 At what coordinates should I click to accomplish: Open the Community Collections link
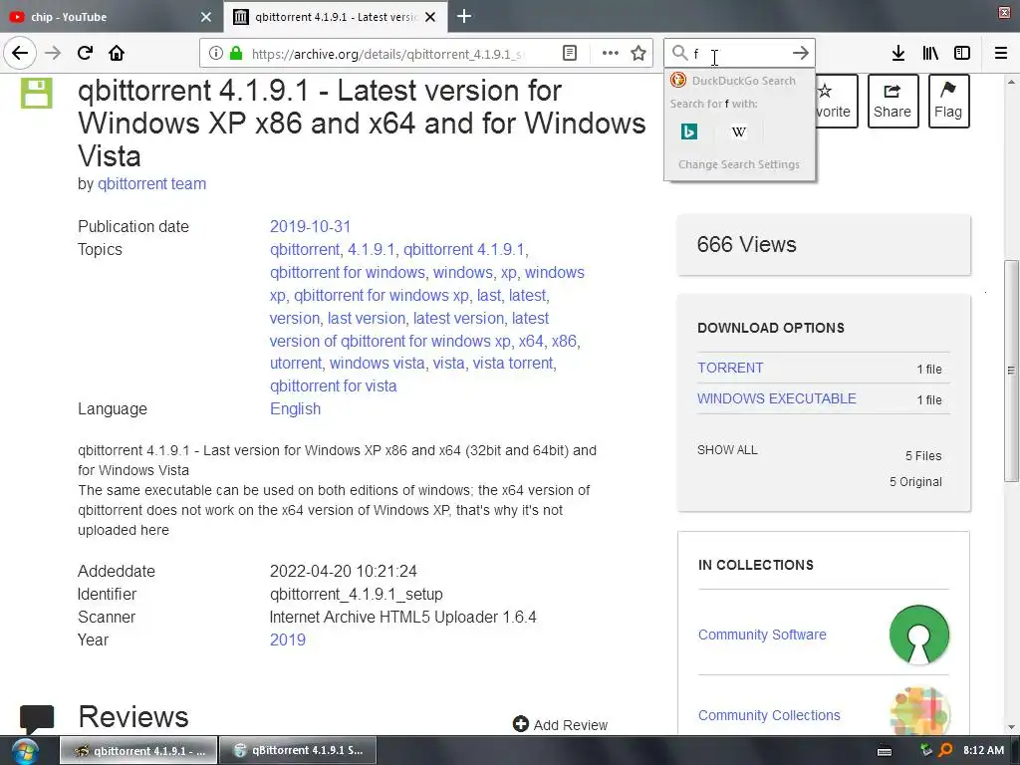(x=769, y=715)
